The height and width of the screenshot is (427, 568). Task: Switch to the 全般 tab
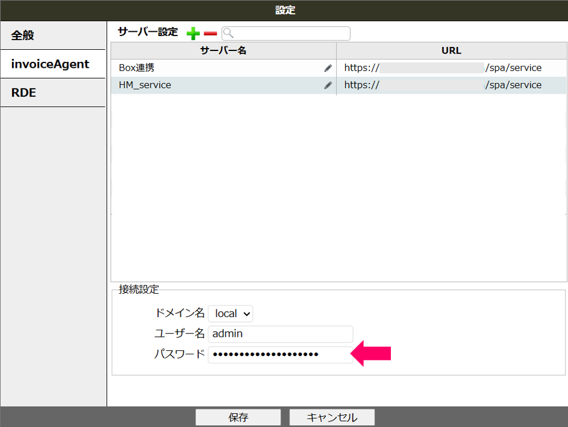point(53,35)
